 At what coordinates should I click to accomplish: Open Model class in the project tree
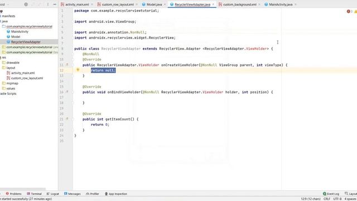point(16,37)
